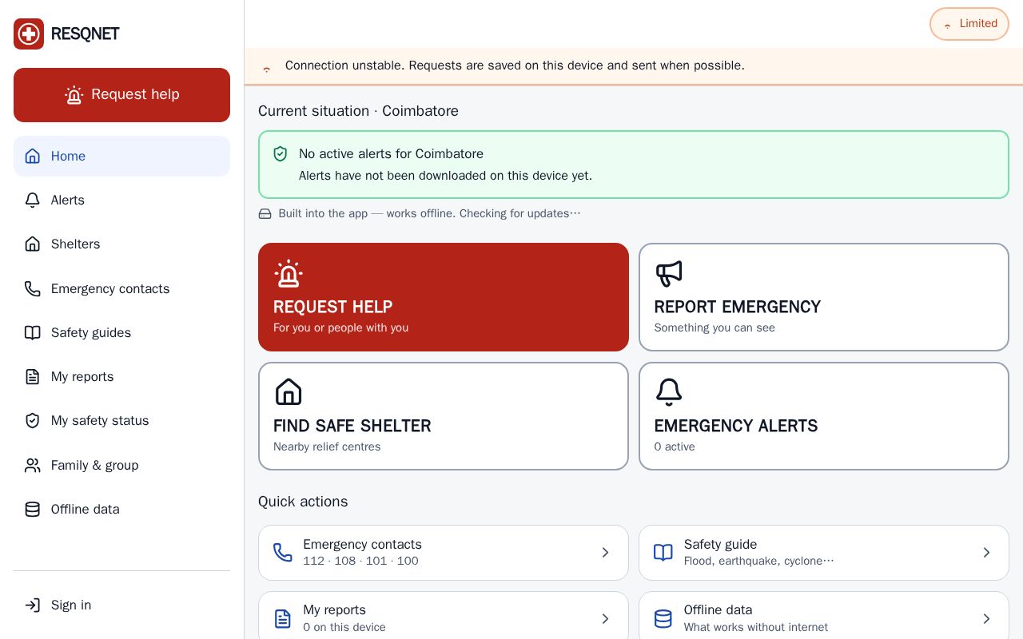This screenshot has width=1023, height=639.
Task: Click the siren icon on Request Help card
Action: point(289,273)
